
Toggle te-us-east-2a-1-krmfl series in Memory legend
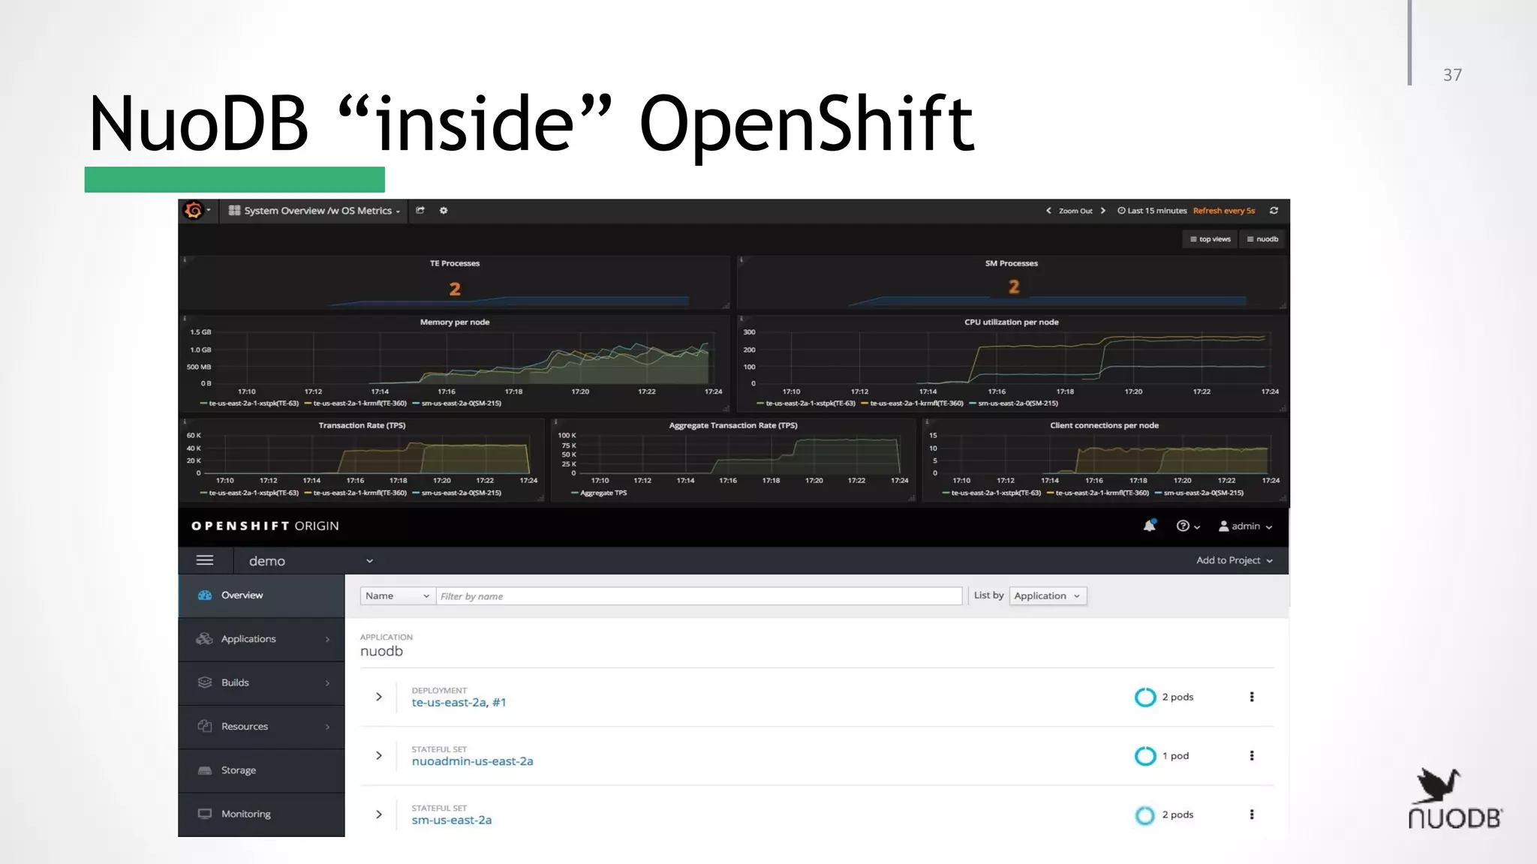tap(355, 403)
